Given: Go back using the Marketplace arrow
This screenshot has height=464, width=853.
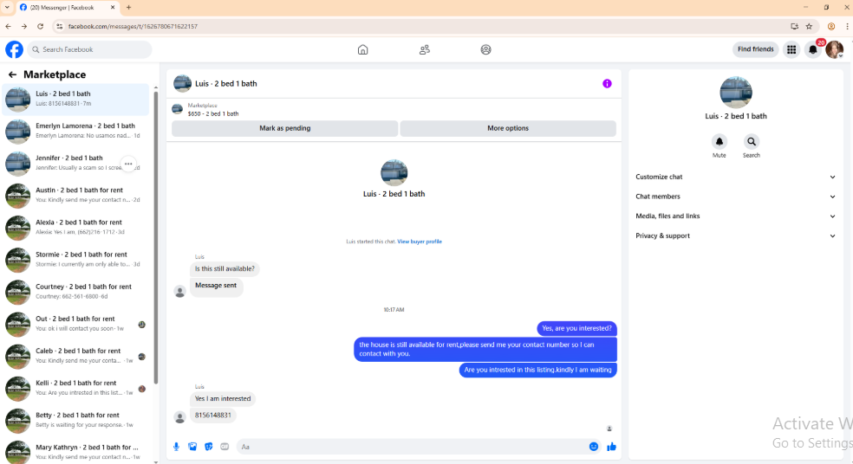Looking at the screenshot, I should pos(12,74).
